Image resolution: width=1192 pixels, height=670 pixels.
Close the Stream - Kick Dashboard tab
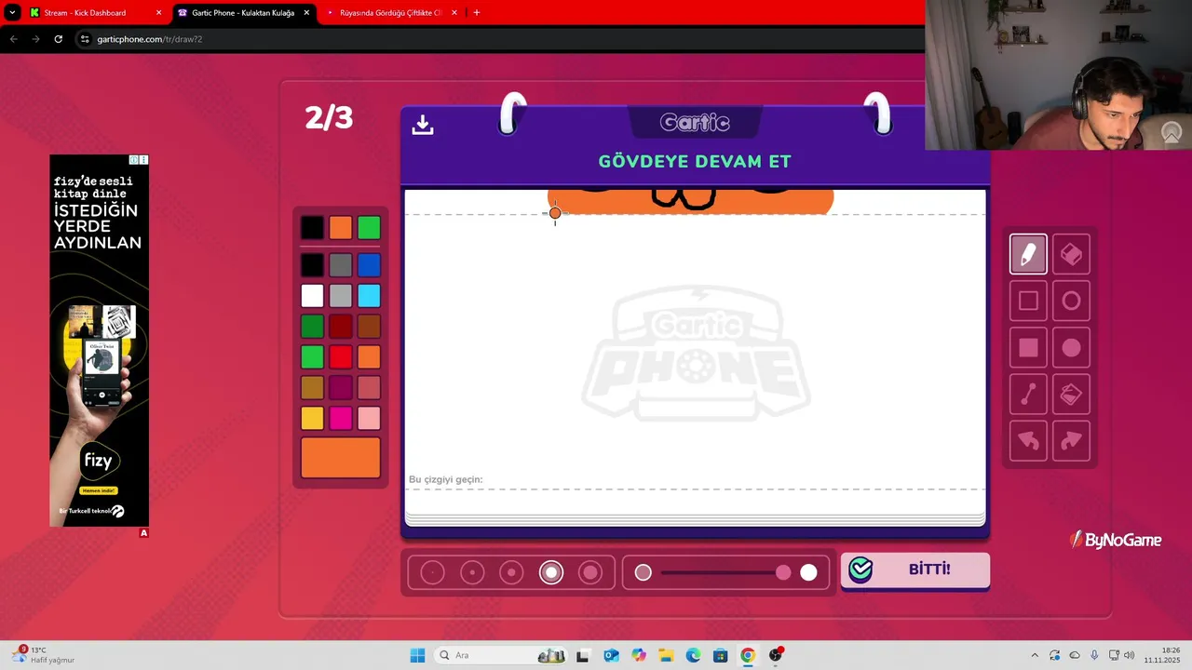(x=158, y=13)
